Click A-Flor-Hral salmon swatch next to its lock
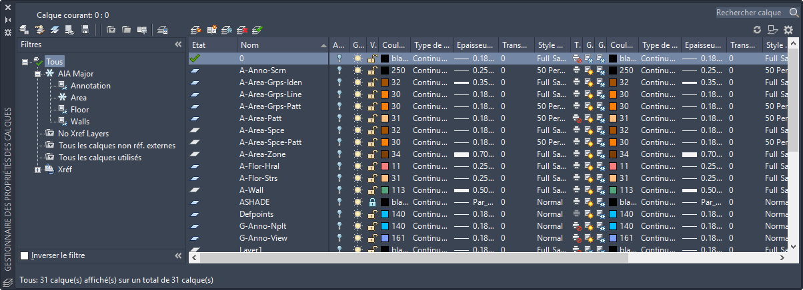803x290 pixels. point(385,166)
